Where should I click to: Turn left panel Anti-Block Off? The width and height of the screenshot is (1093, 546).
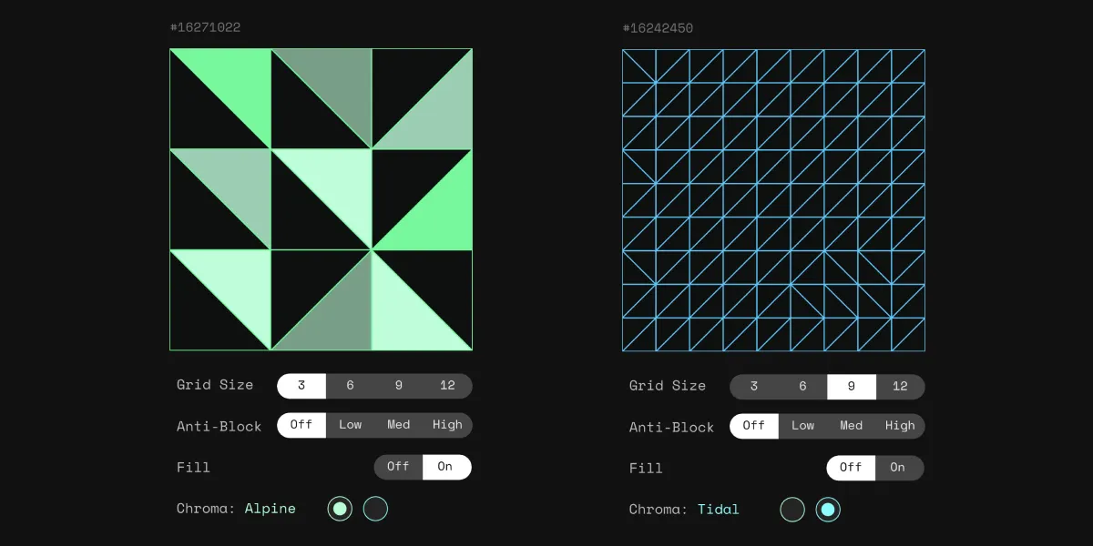click(x=301, y=425)
